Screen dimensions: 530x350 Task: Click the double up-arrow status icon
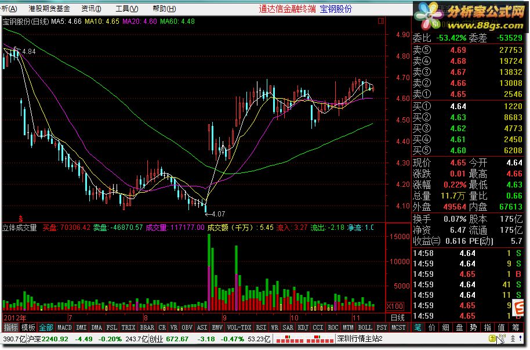[x=513, y=338]
